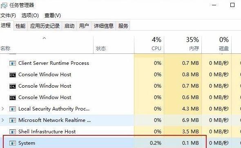Open the 选项(O) menu
This screenshot has height=148, width=241.
pyautogui.click(x=30, y=15)
